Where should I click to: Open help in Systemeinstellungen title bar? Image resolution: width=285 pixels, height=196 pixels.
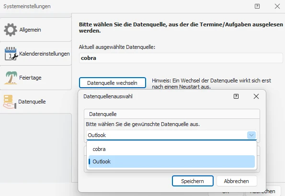257,6
